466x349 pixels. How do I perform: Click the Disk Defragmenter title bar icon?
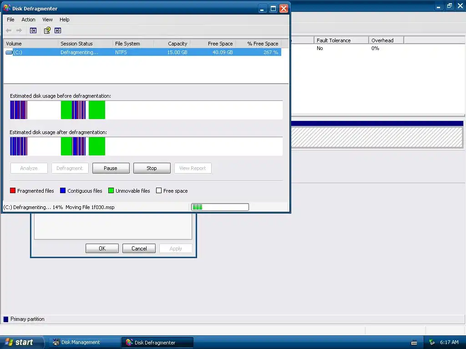point(7,8)
